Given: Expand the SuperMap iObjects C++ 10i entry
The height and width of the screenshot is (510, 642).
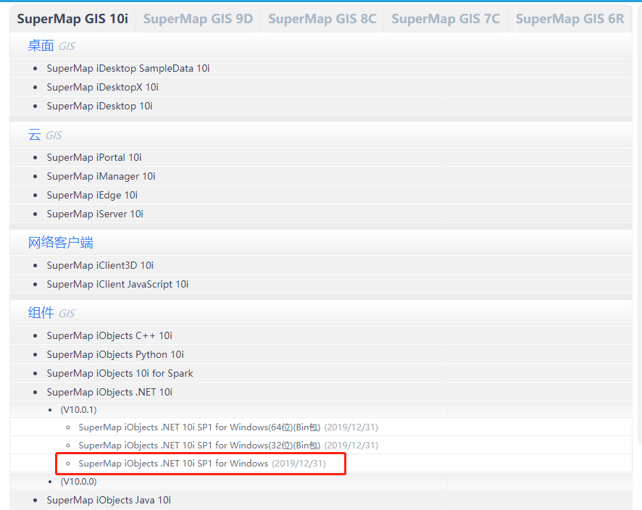Looking at the screenshot, I should pyautogui.click(x=109, y=335).
